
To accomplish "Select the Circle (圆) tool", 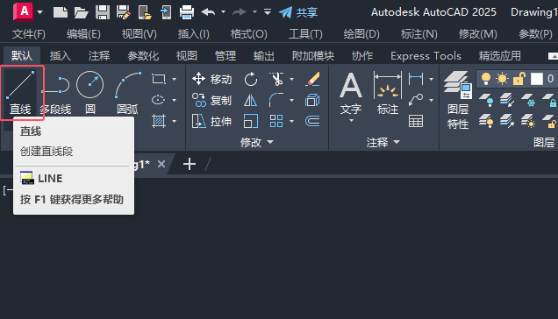I will (90, 93).
